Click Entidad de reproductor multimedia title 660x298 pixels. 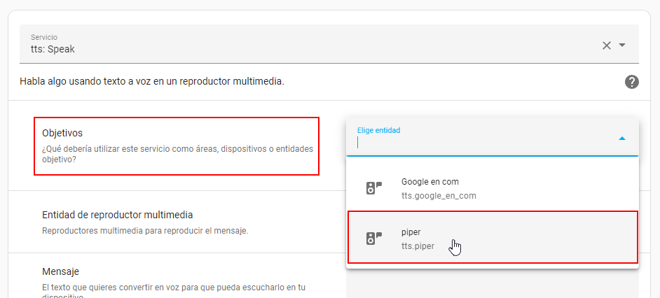(x=117, y=215)
